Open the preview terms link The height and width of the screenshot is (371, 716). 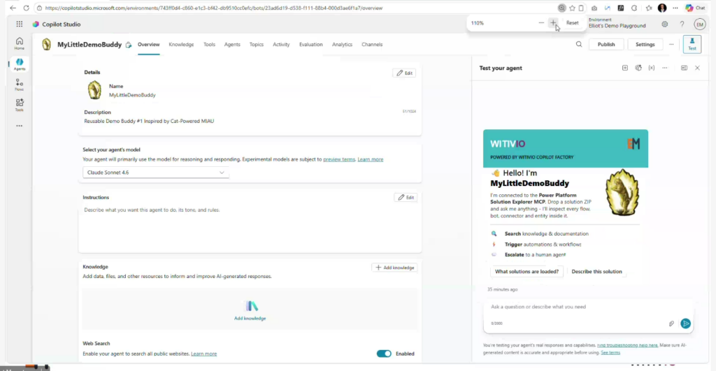339,159
